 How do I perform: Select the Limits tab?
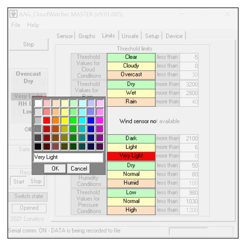point(108,36)
